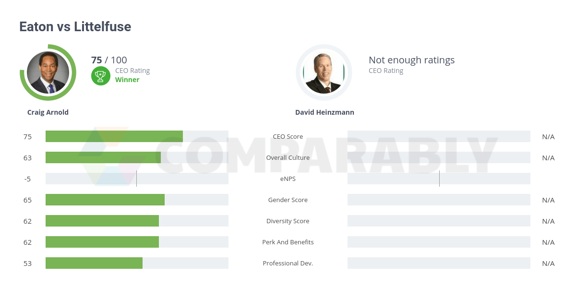
Task: Click Eaton's Overall Culture green bar
Action: point(103,157)
